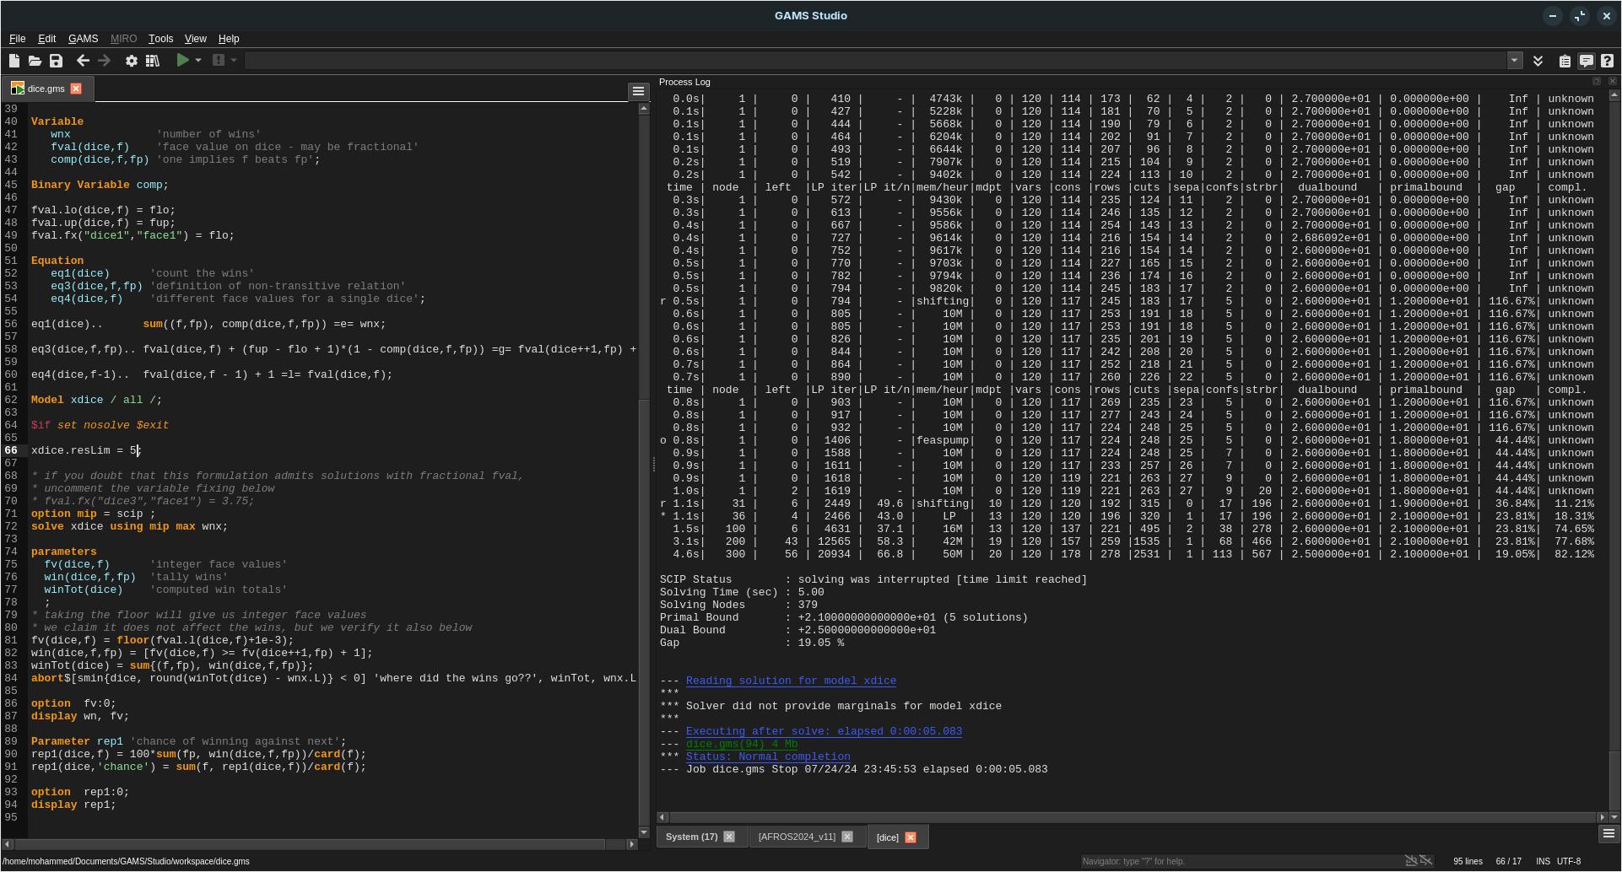Open the View menu
The height and width of the screenshot is (872, 1622).
click(196, 39)
